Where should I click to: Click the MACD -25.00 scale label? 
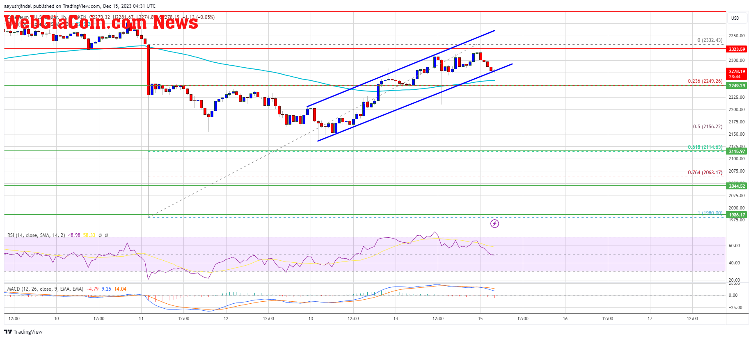[x=735, y=307]
